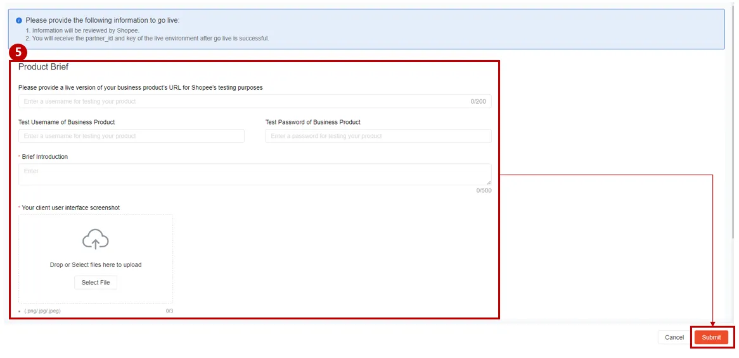Image resolution: width=739 pixels, height=358 pixels.
Task: Click the cloud upload icon
Action: pyautogui.click(x=96, y=239)
